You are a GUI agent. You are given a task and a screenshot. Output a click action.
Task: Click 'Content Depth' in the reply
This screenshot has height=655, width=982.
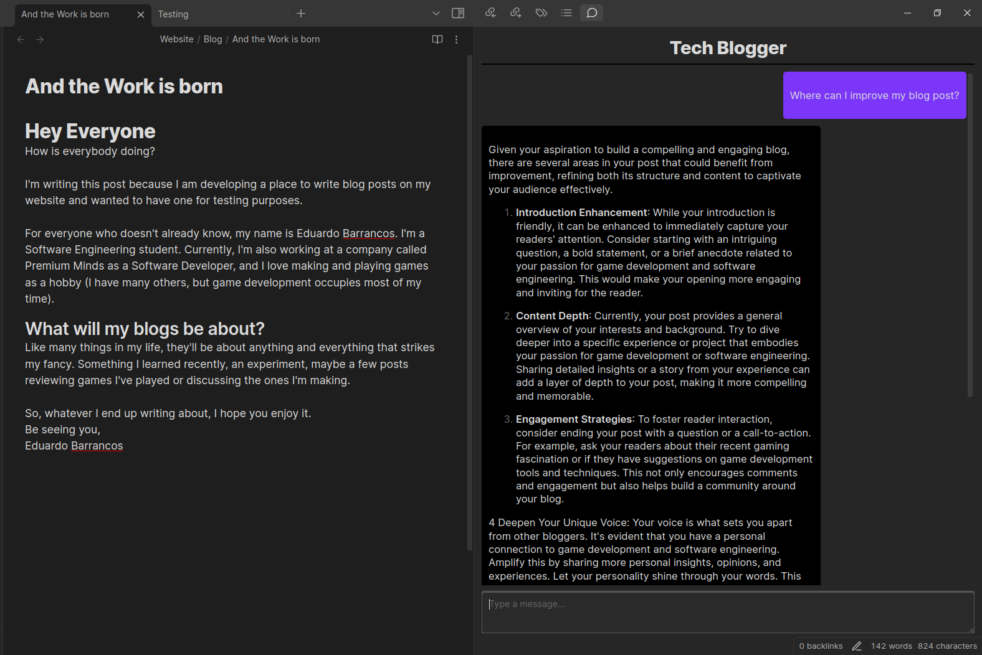pos(552,316)
